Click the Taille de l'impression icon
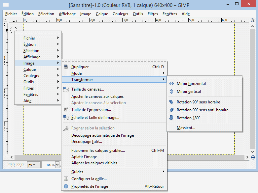 (x=66, y=110)
